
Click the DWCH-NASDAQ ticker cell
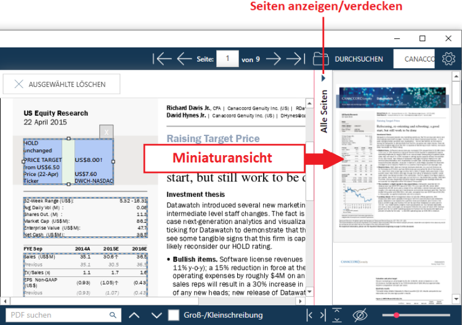pos(94,181)
